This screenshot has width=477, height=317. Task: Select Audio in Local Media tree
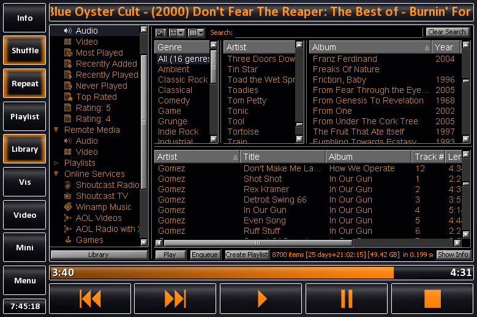[87, 31]
